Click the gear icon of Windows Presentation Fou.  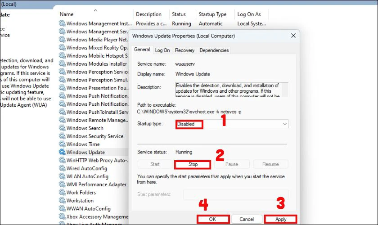point(62,88)
